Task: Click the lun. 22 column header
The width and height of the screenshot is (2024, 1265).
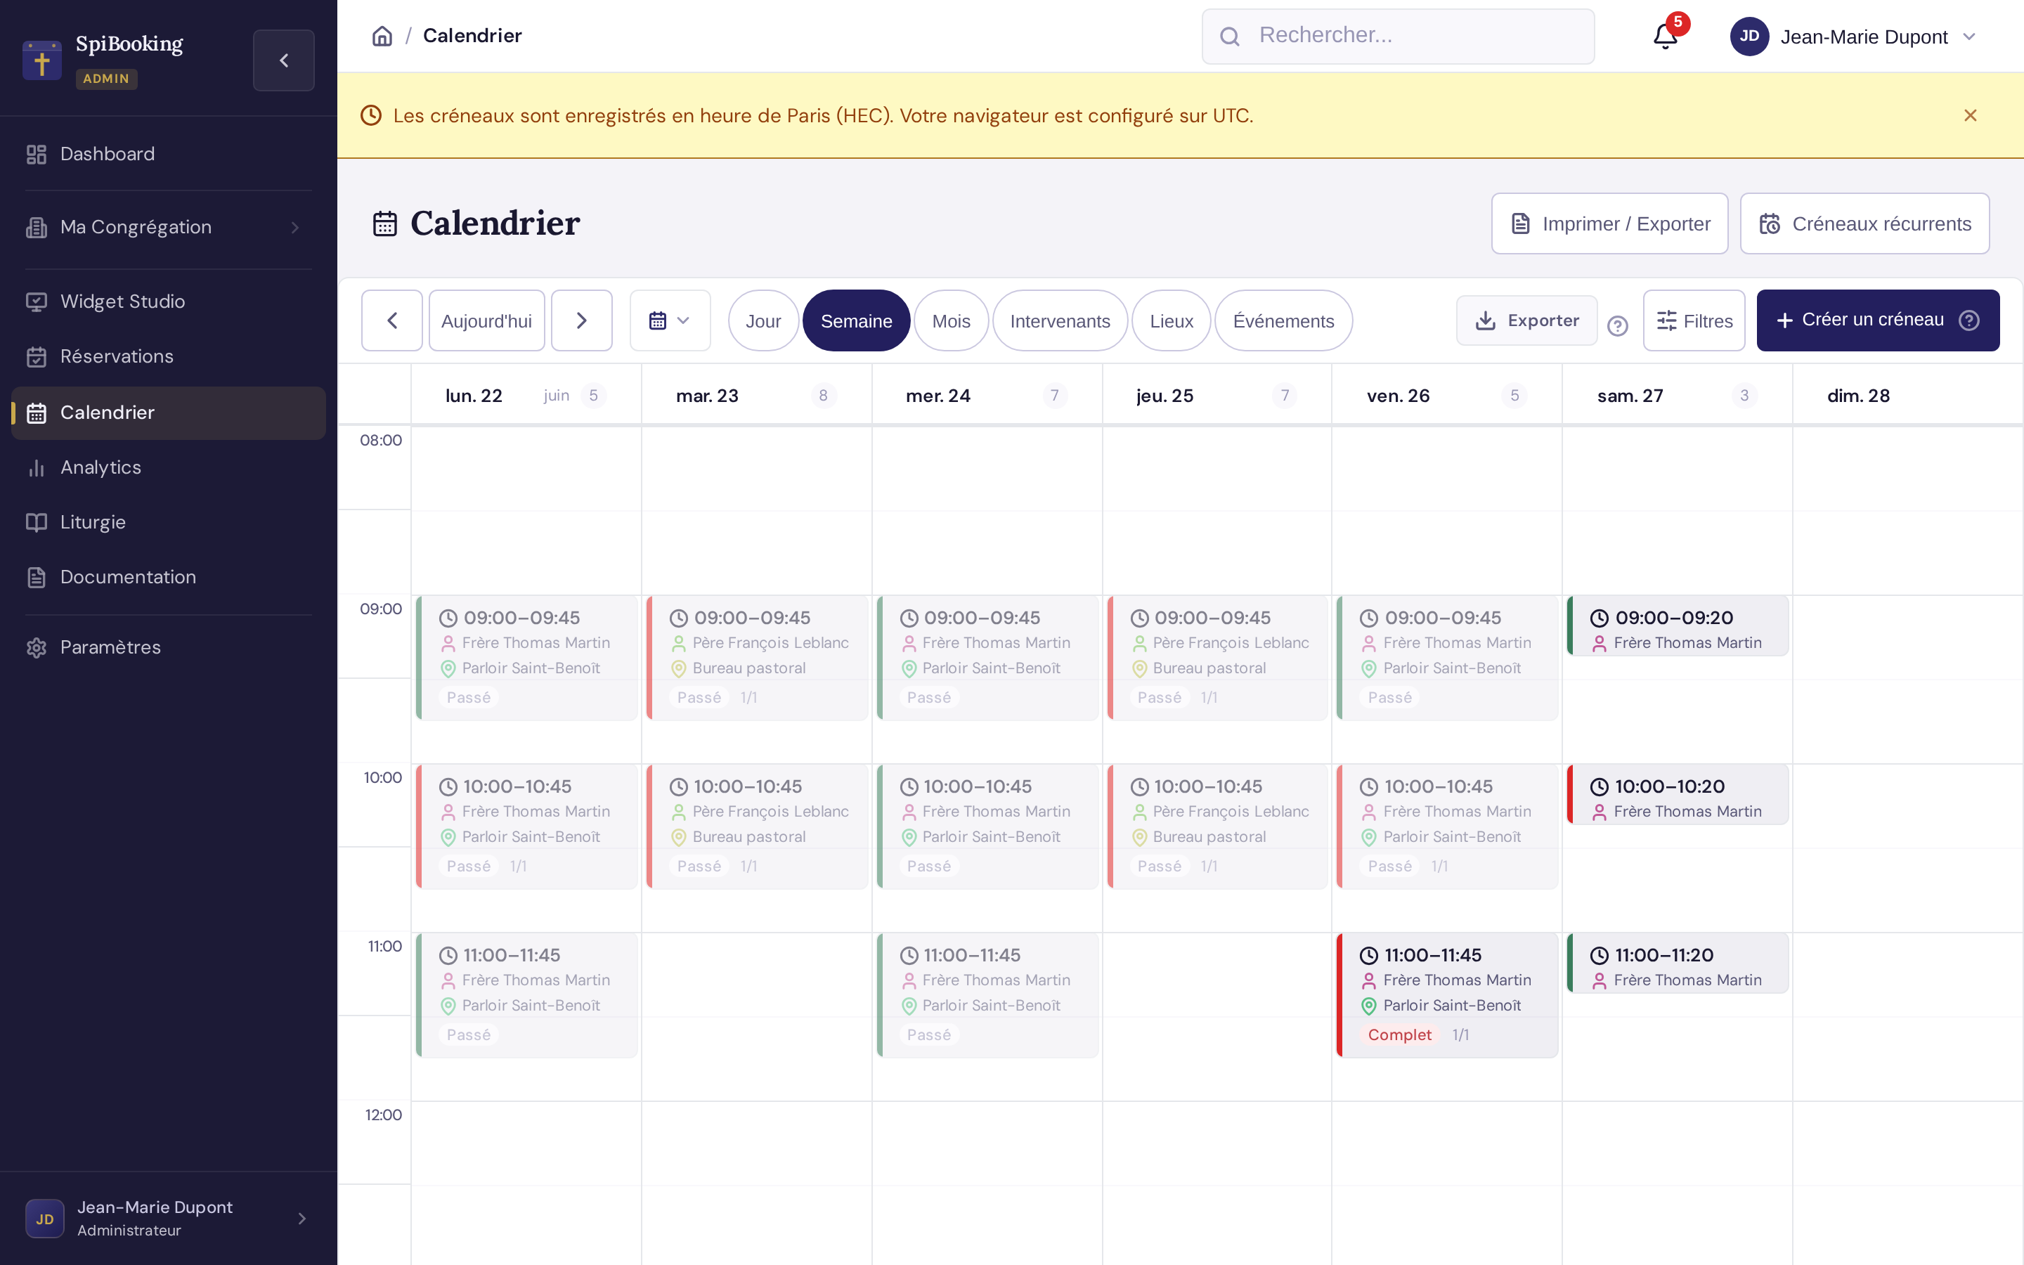Action: [x=526, y=396]
